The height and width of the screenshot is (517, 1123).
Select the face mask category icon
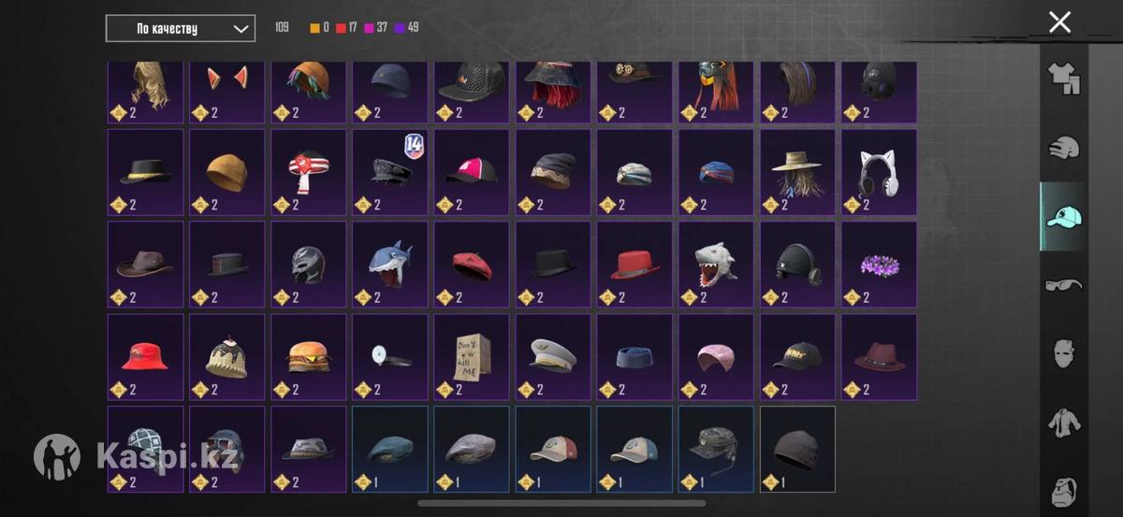[1063, 353]
